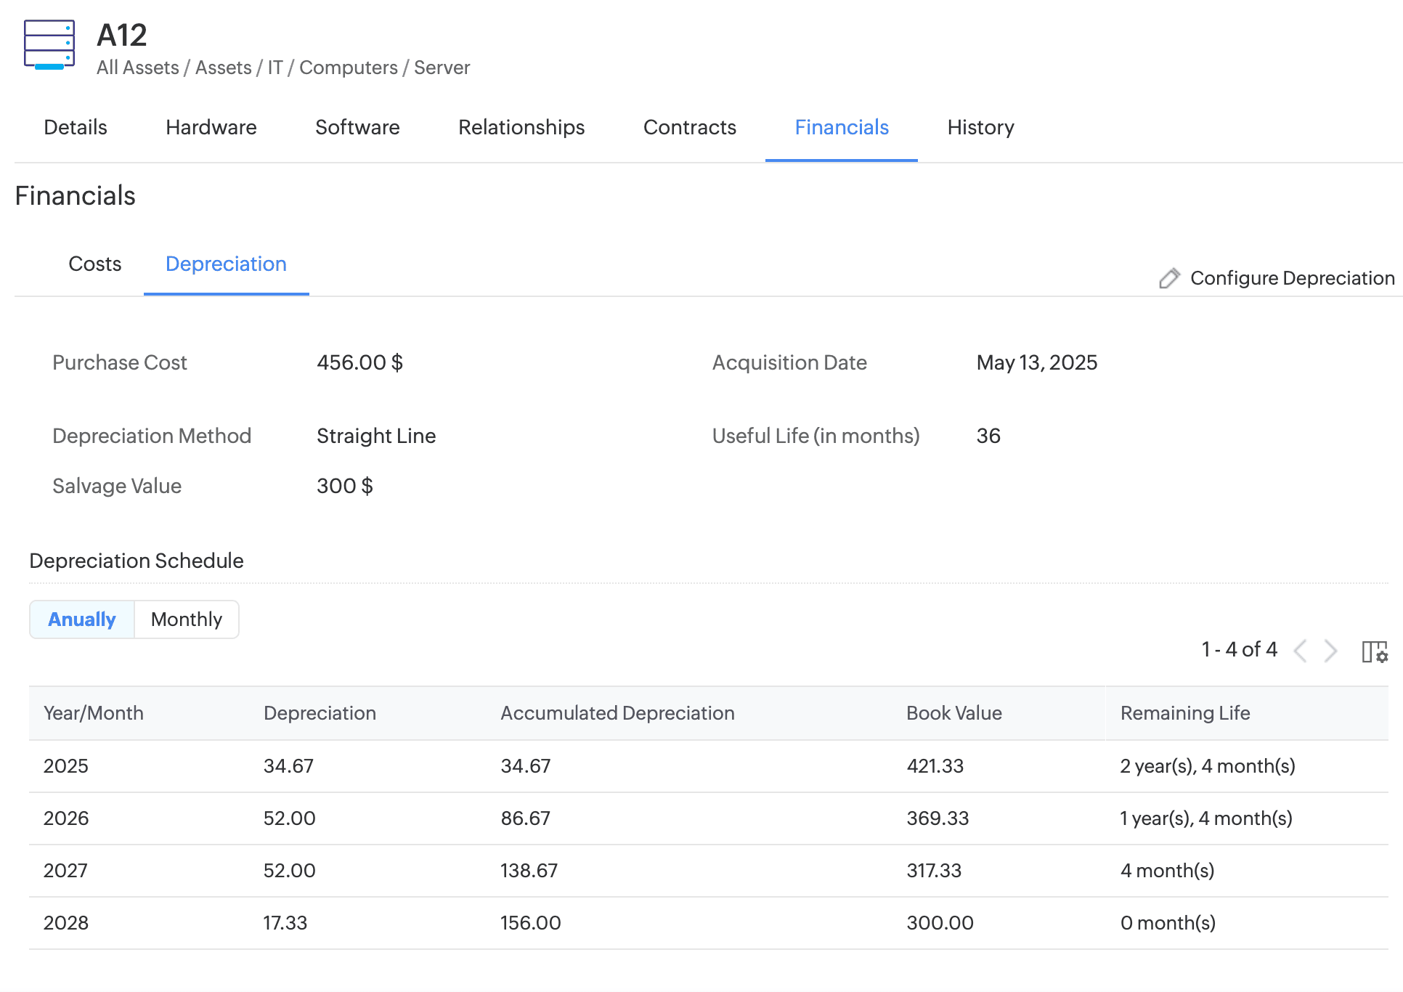Screen dimensions: 1403x992
Task: Open the Software tab
Action: pyautogui.click(x=357, y=128)
